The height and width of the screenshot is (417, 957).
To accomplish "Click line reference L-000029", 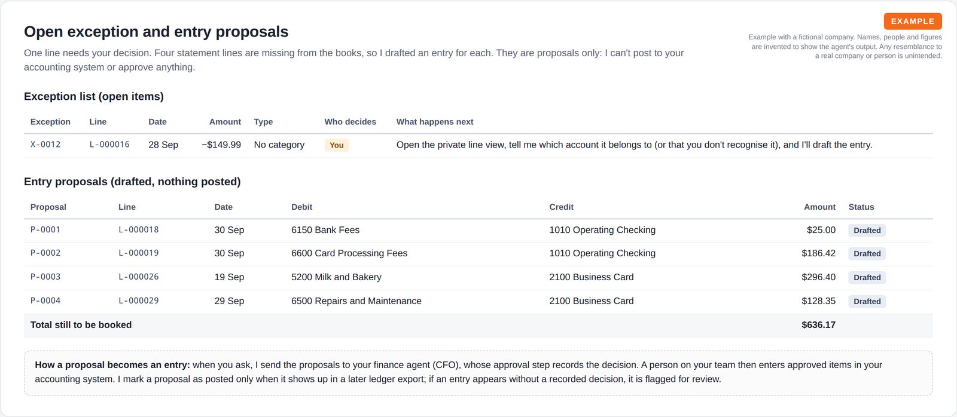I will [139, 301].
